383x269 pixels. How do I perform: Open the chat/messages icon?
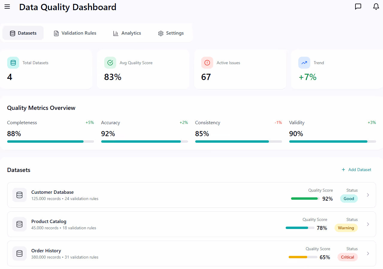[x=358, y=7]
